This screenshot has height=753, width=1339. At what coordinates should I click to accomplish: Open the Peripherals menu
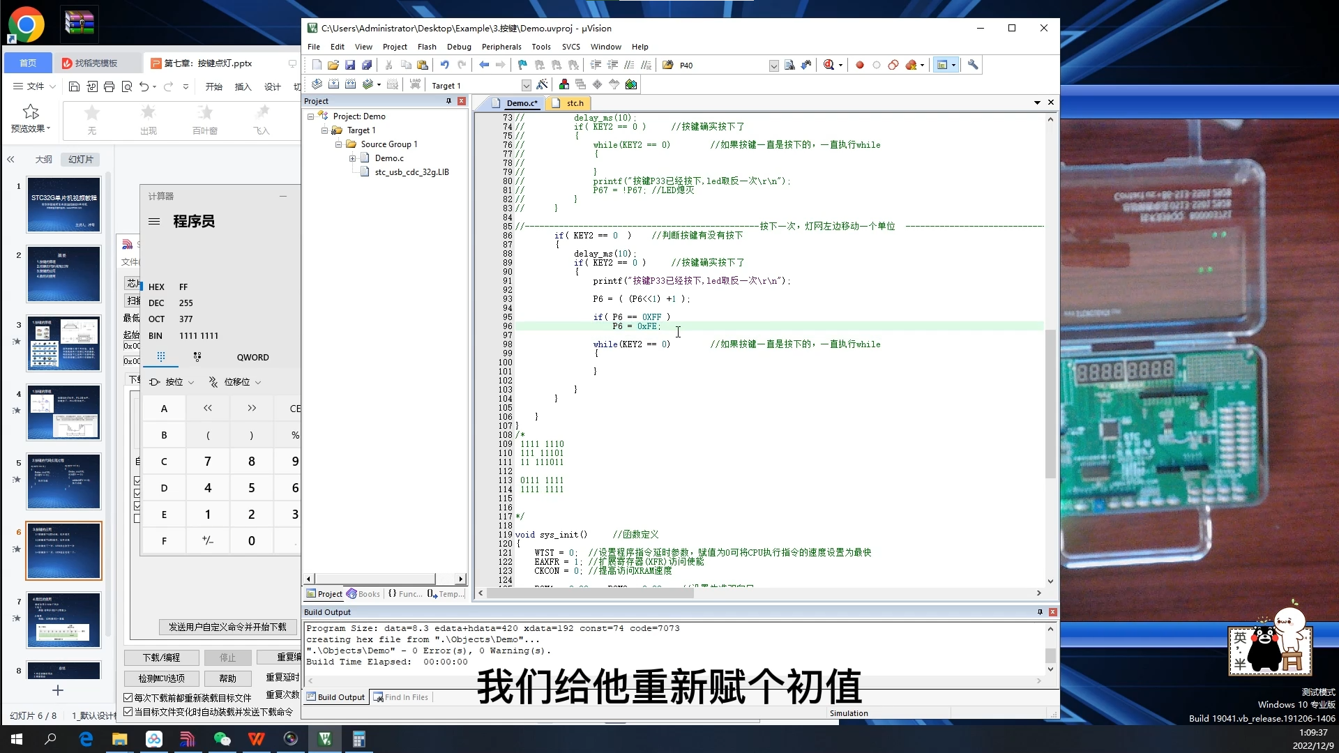501,47
